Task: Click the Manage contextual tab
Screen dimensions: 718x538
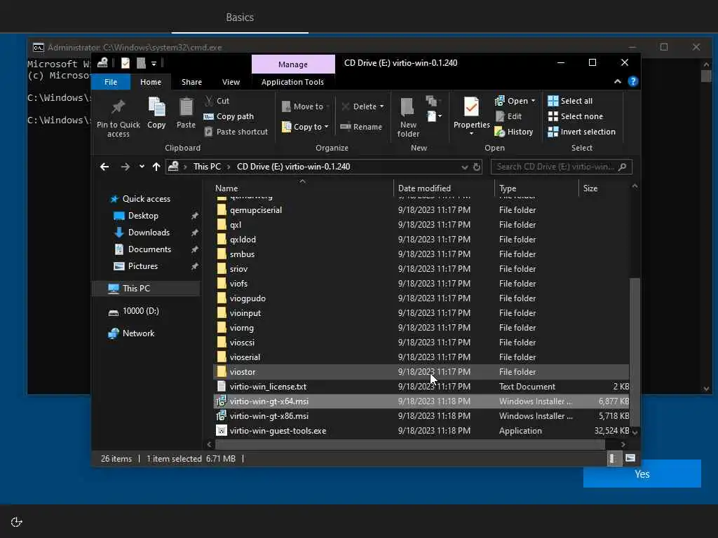Action: (293, 64)
